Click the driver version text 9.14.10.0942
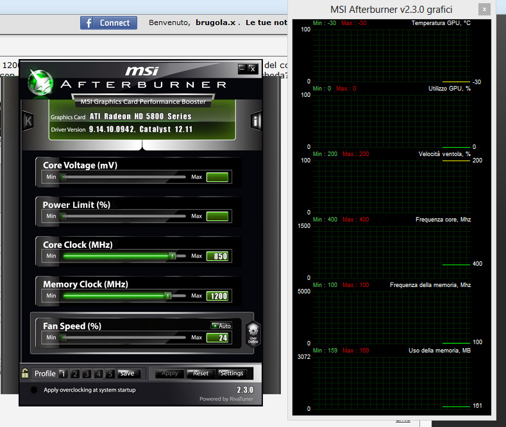This screenshot has width=506, height=427. (112, 129)
